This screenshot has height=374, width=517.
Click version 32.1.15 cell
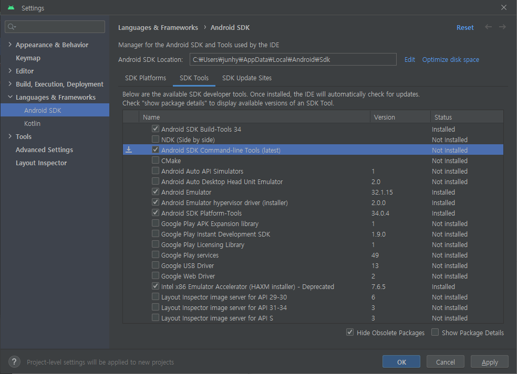click(382, 193)
